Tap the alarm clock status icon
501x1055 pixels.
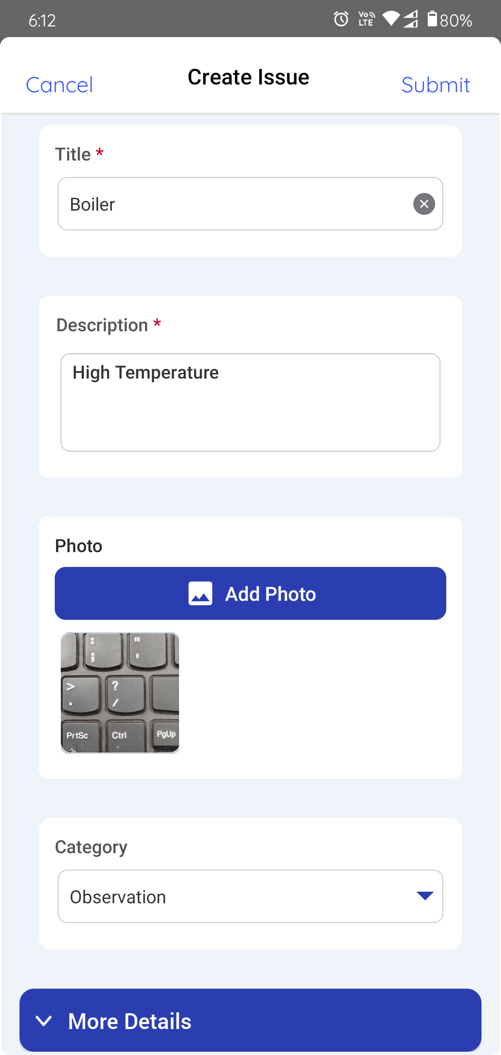click(x=341, y=19)
